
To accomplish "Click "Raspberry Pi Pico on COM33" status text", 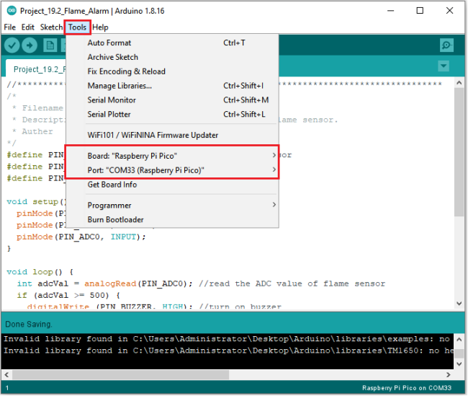I will (x=407, y=388).
